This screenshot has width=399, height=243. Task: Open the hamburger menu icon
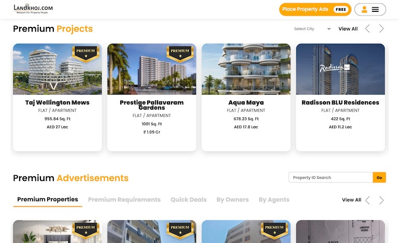coord(375,9)
